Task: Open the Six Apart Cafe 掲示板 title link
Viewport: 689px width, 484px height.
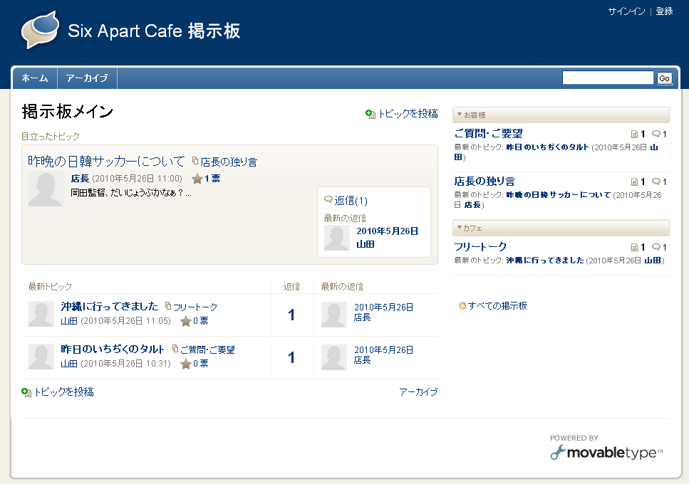Action: click(x=154, y=31)
